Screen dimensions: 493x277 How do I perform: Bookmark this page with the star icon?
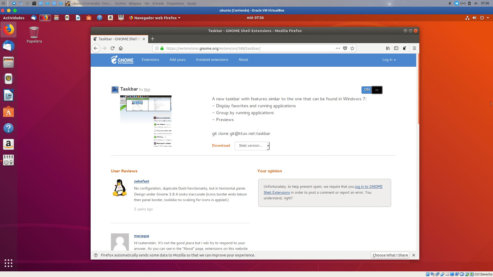(352, 48)
